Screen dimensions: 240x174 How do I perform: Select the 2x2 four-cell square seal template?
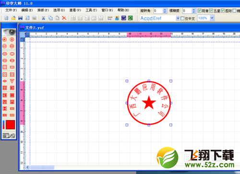pos(5,88)
